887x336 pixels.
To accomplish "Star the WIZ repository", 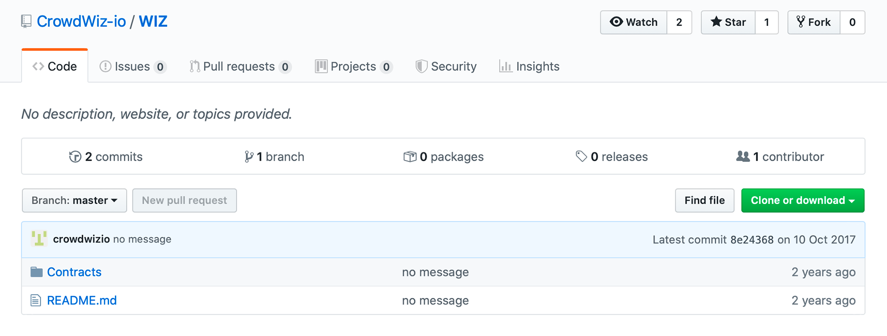I will click(728, 22).
